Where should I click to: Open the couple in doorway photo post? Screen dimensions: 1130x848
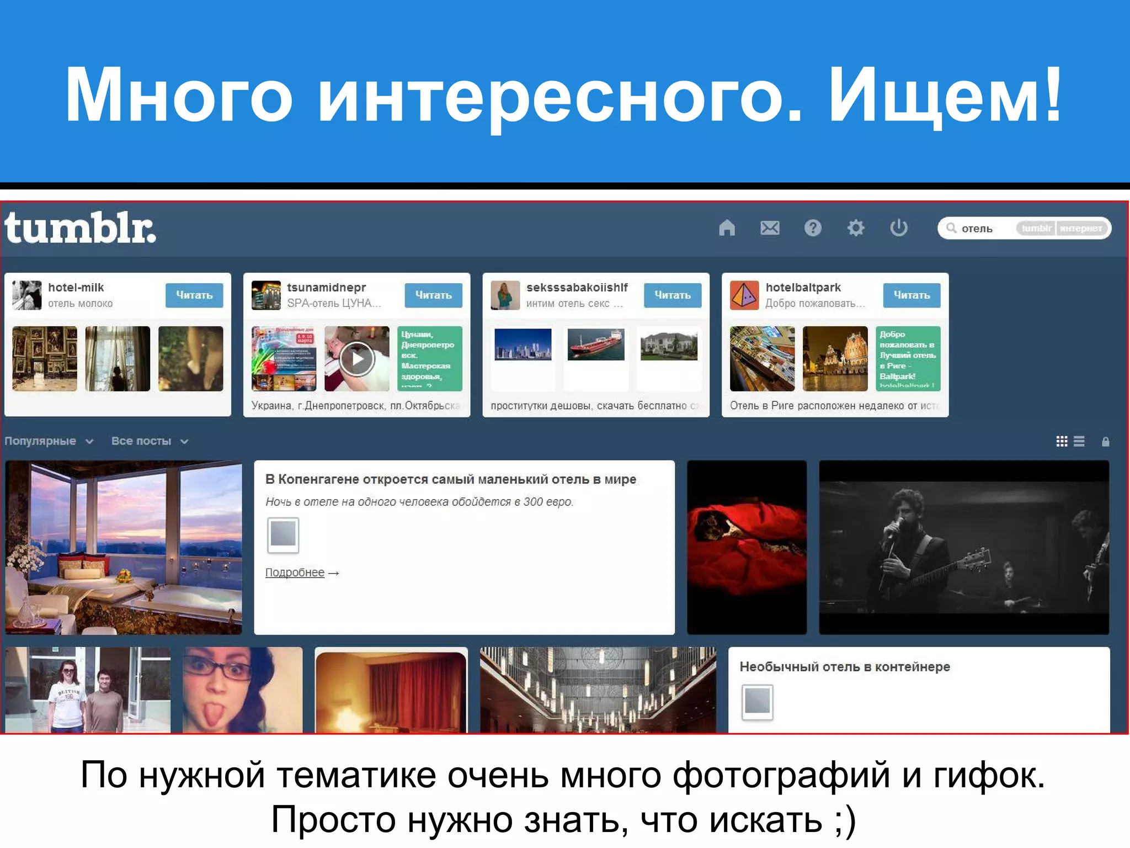coord(88,690)
